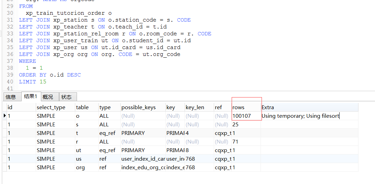The width and height of the screenshot is (375, 184).
Task: Click key_len cell showing 4
Action: 199,133
